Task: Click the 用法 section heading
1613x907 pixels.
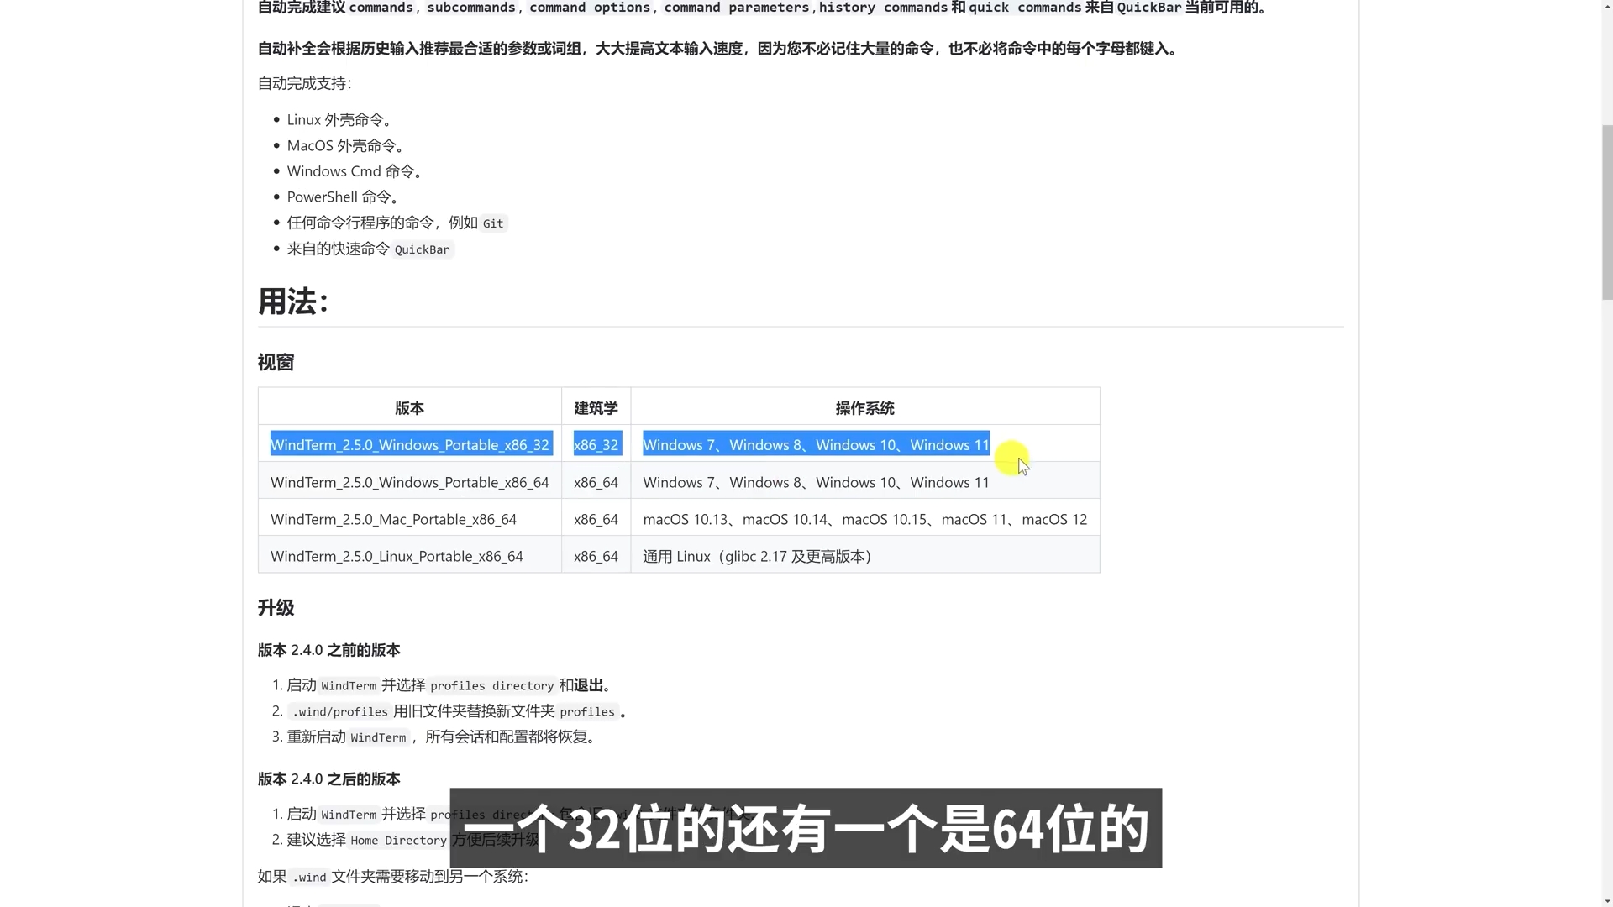Action: click(x=292, y=301)
